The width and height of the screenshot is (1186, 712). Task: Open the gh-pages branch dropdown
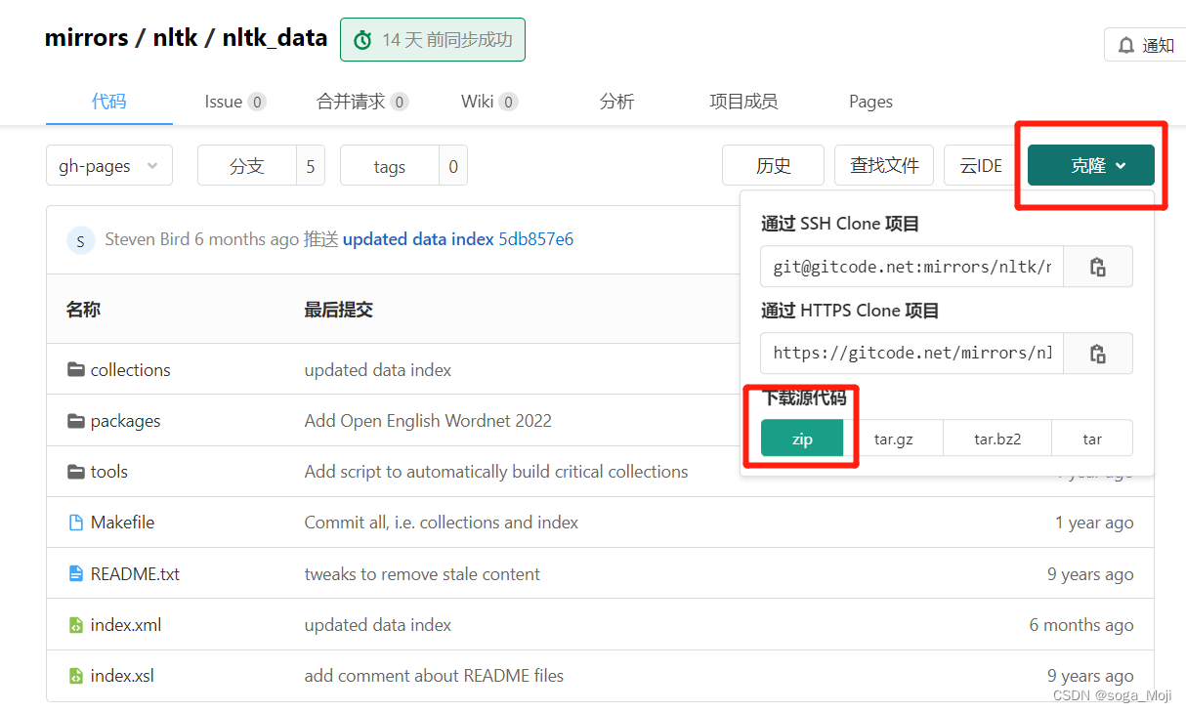pos(109,165)
